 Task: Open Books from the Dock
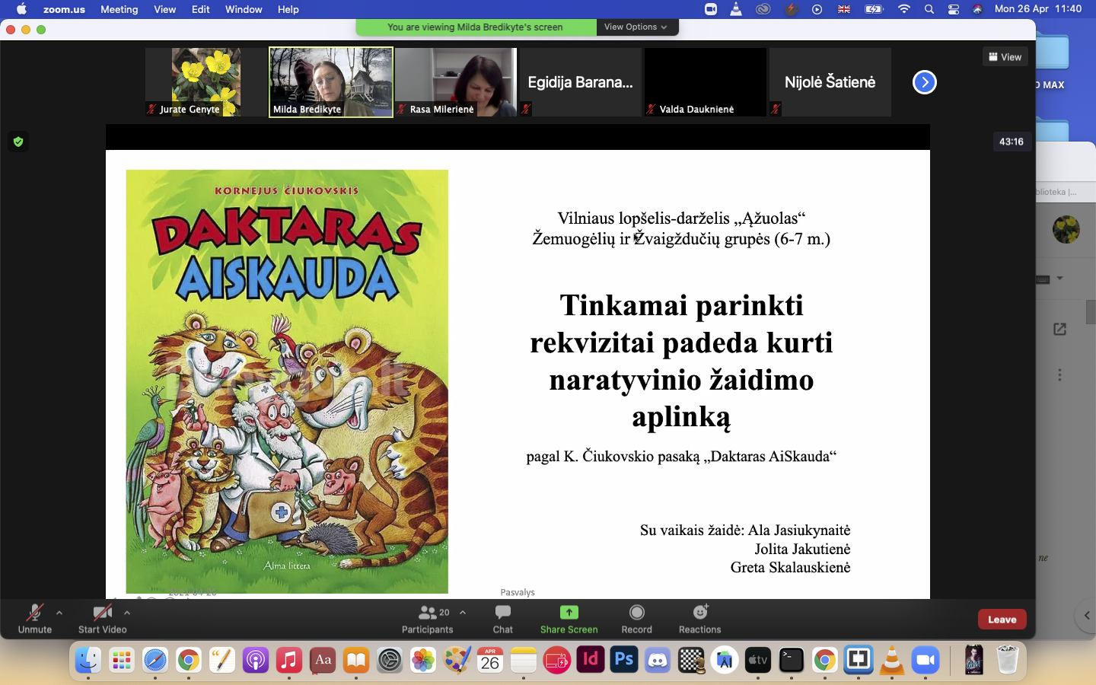[x=356, y=660]
